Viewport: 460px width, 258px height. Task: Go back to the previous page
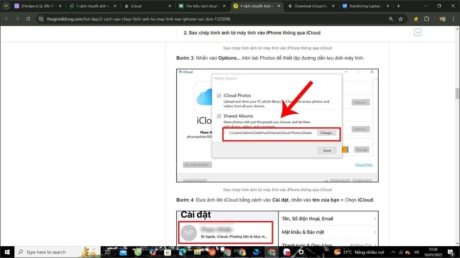coord(7,19)
